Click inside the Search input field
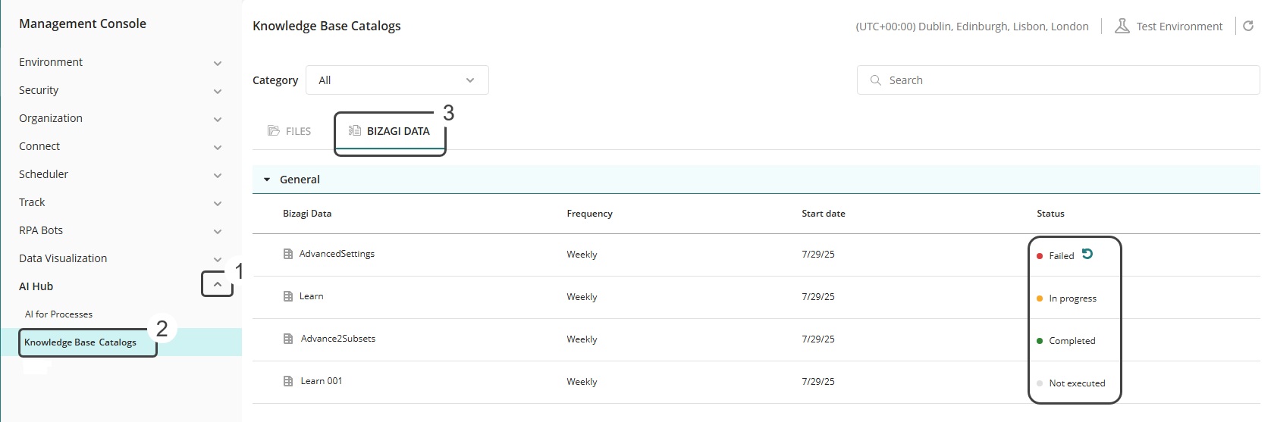Screen dimensions: 1274x422 click(1062, 80)
